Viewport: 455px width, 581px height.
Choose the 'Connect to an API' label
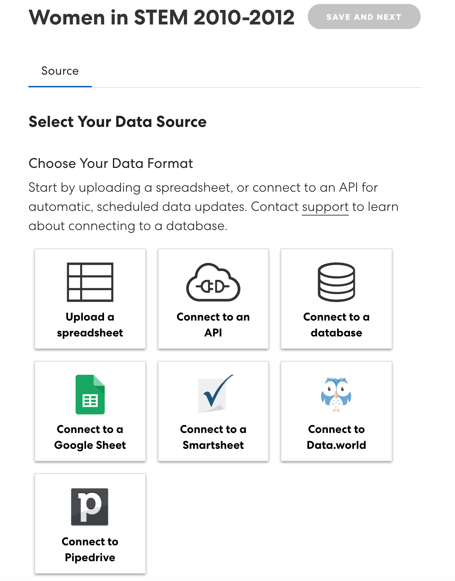[x=213, y=325]
